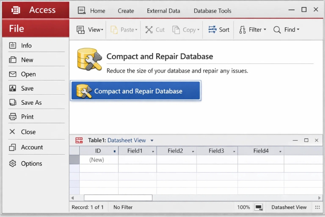Expand the Field1 column dropdown
The width and height of the screenshot is (325, 217).
[x=153, y=151]
